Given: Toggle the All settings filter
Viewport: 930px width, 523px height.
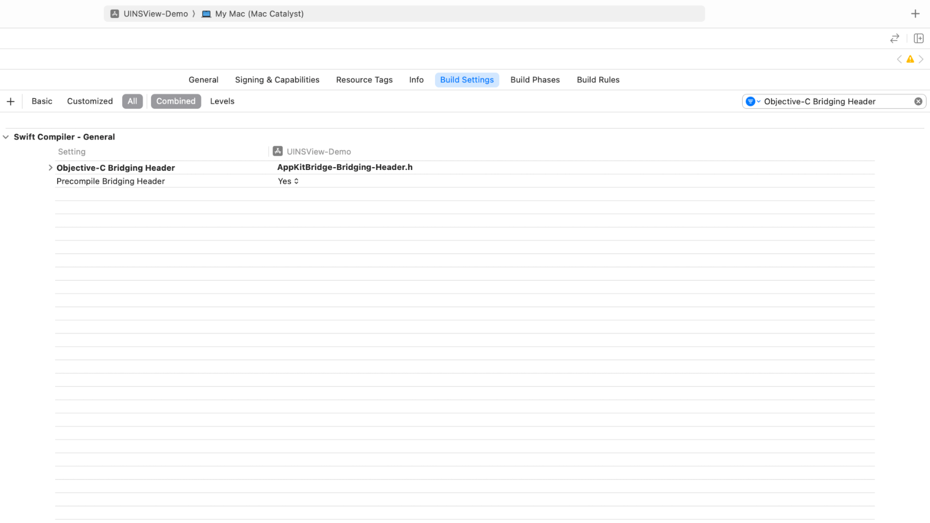Looking at the screenshot, I should [132, 101].
